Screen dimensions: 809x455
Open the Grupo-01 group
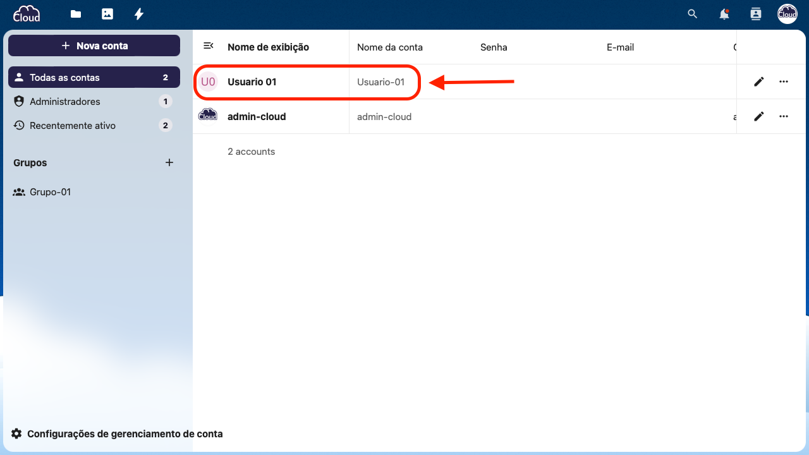pos(94,192)
